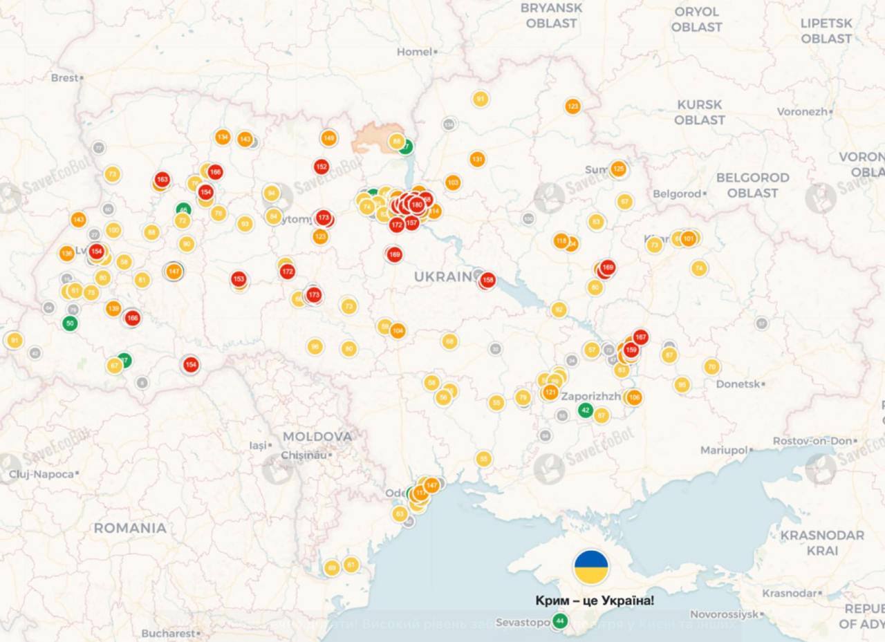Click the orange 121 marker left of Zaporizhzhia
The width and height of the screenshot is (885, 642).
[x=550, y=393]
